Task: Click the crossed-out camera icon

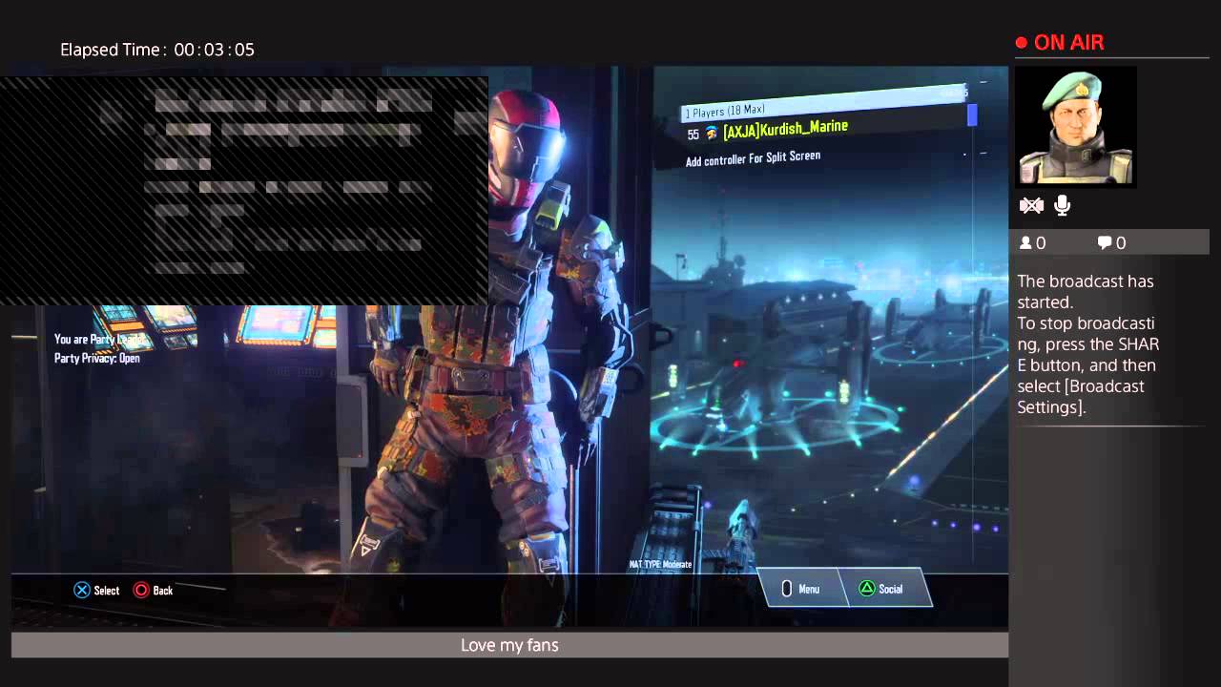Action: point(1031,205)
